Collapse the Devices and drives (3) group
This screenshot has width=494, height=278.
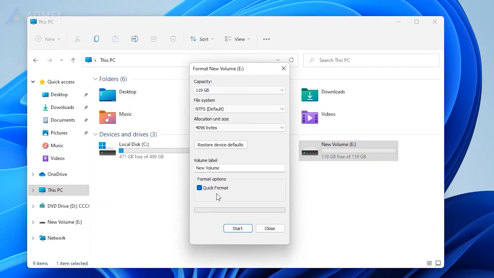(95, 134)
